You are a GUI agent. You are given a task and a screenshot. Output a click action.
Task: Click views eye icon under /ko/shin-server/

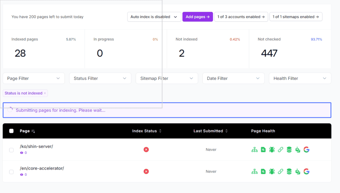tap(22, 153)
